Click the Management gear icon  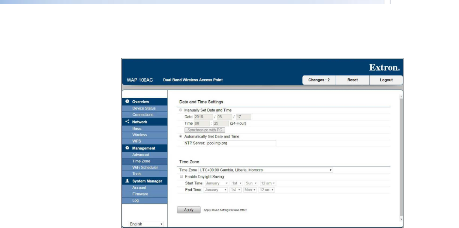click(x=127, y=148)
